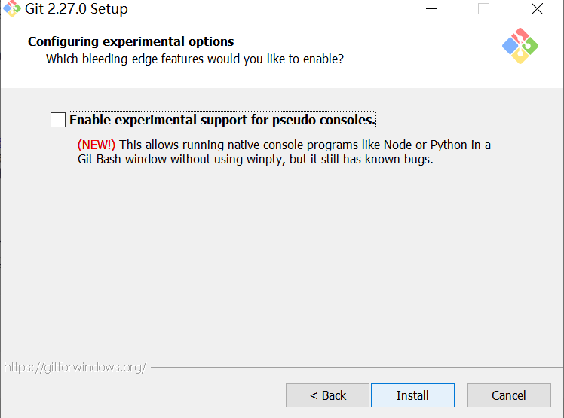Click the Git logo in the header banner
564x418 pixels.
tap(520, 46)
